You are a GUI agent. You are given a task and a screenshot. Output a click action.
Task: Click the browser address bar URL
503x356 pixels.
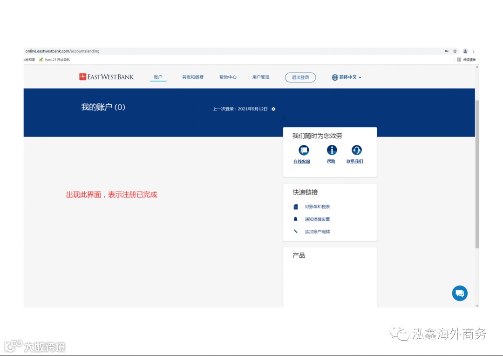click(62, 51)
